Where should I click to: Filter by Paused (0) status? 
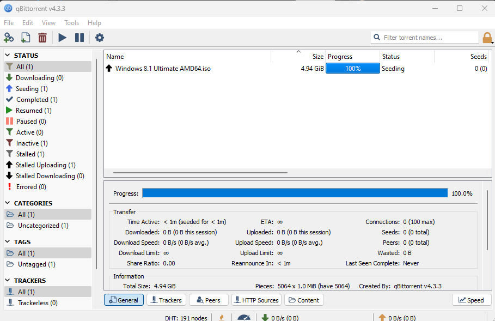tap(48, 122)
